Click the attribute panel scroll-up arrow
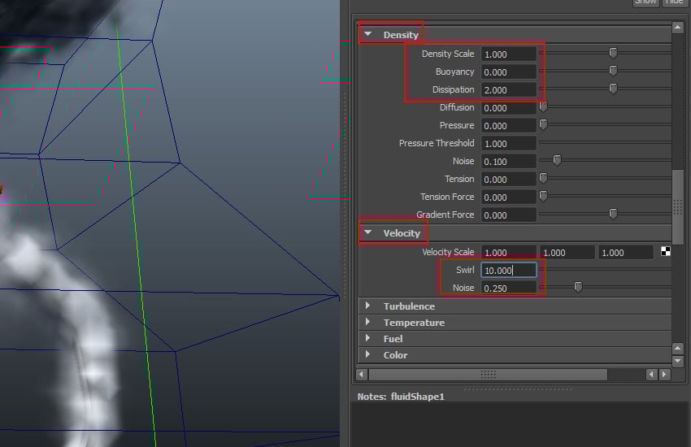This screenshot has height=447, width=691. pyautogui.click(x=678, y=28)
